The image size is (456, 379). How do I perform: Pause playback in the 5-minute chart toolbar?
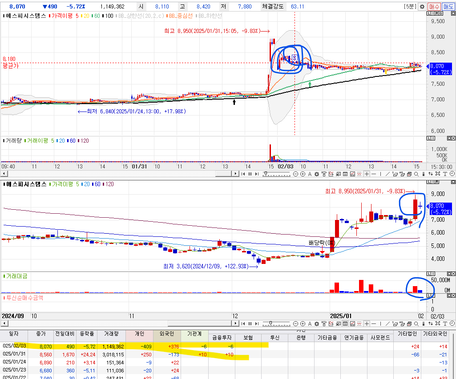pos(250,174)
